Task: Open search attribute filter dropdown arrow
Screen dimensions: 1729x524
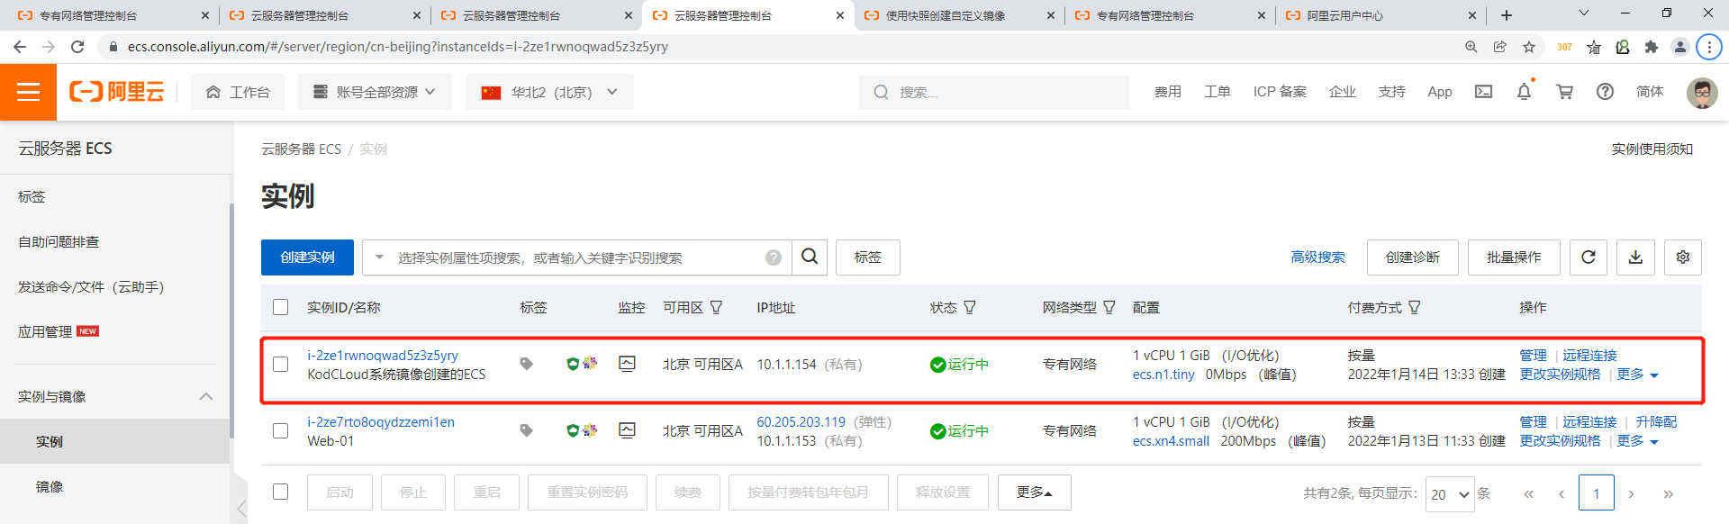Action: pyautogui.click(x=379, y=257)
